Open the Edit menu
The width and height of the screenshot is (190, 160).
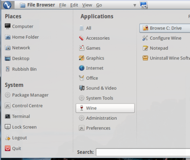coord(74,5)
